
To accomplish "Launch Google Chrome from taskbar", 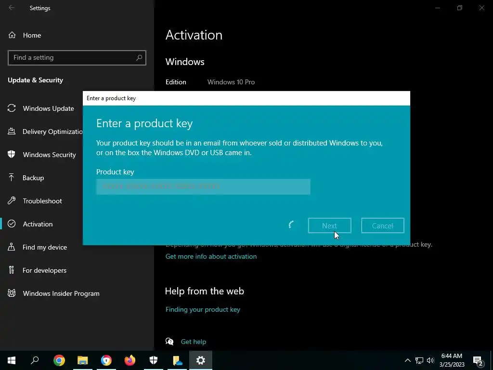I will (x=59, y=360).
